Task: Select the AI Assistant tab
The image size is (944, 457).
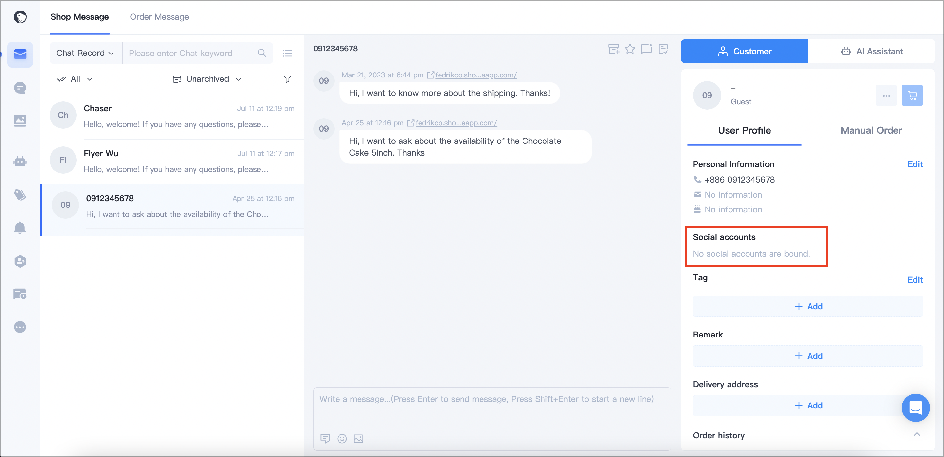Action: tap(872, 51)
